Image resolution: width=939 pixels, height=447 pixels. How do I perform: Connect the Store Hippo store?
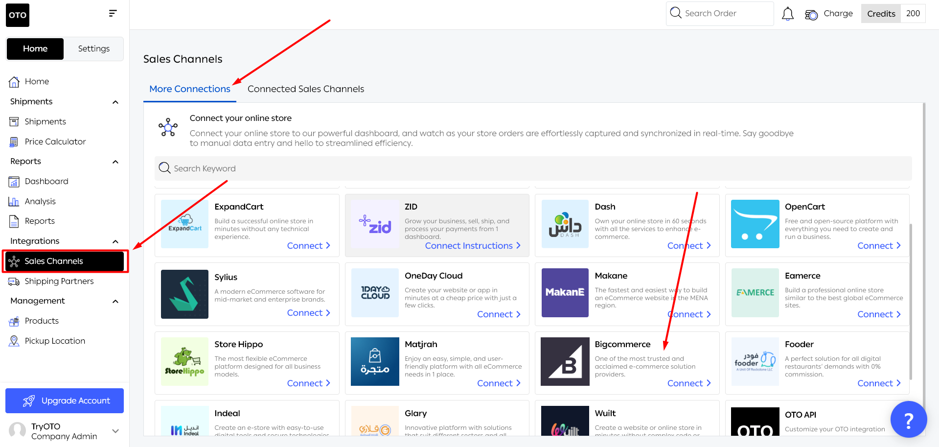point(309,383)
